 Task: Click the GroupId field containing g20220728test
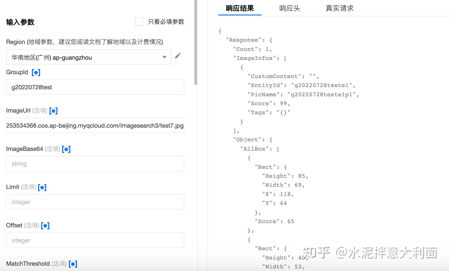[95, 87]
